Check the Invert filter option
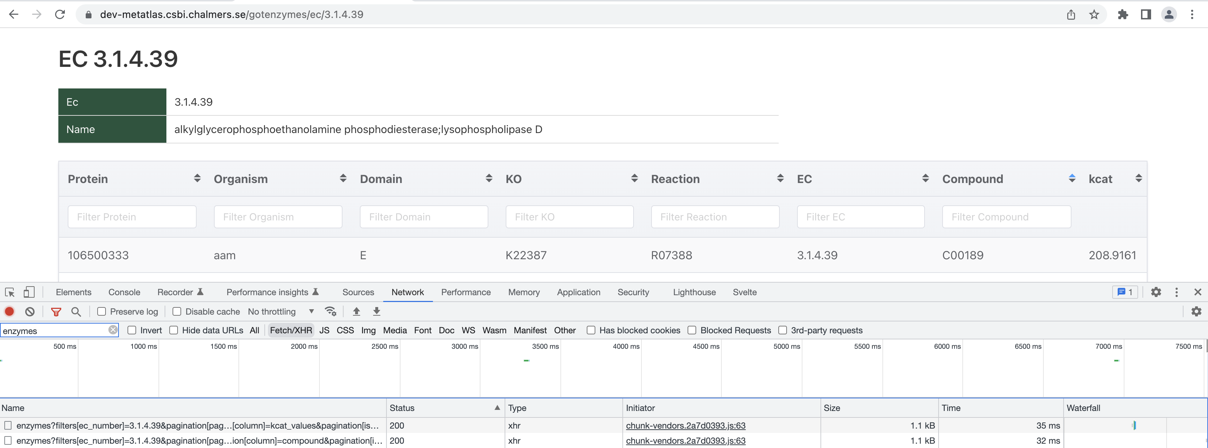 click(131, 330)
